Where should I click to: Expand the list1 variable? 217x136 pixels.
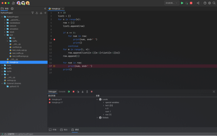pos(103,106)
